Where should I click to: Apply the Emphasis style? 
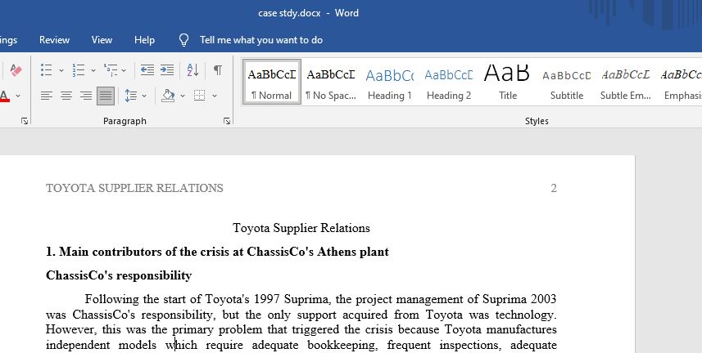(x=682, y=83)
